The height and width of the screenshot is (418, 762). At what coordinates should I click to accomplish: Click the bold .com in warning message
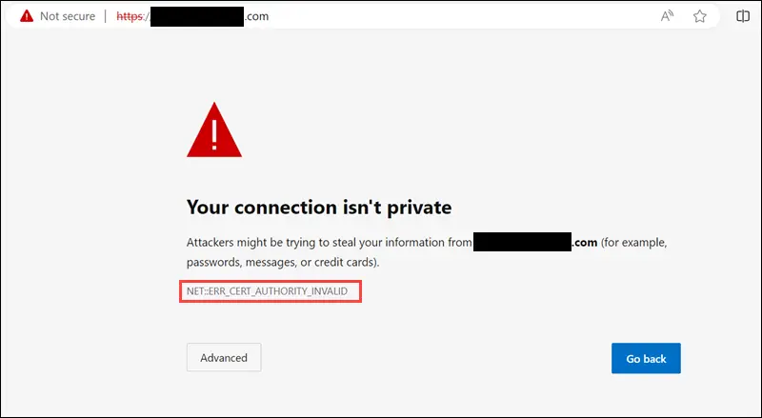(585, 242)
